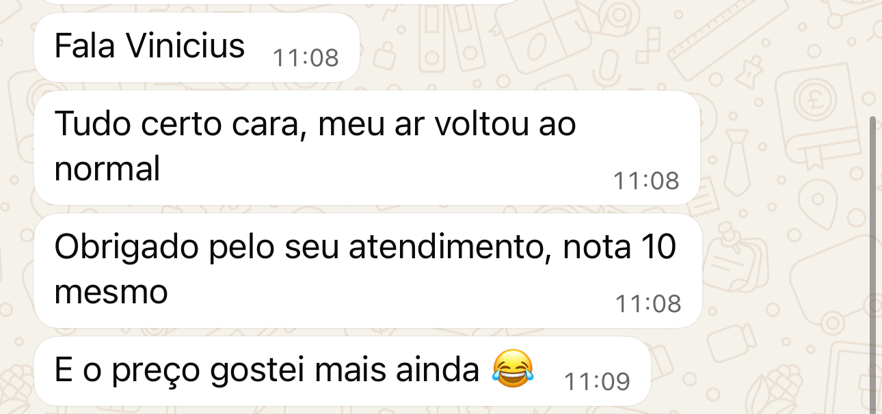882x414 pixels.
Task: Select the "Obrigado pelo seu atendimento" message
Action: point(368,271)
